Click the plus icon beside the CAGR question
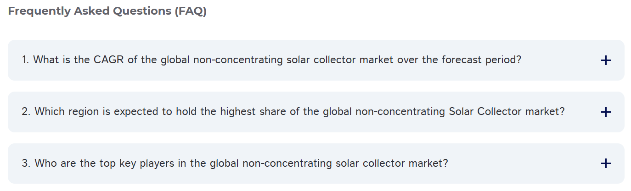The height and width of the screenshot is (191, 631). [606, 60]
